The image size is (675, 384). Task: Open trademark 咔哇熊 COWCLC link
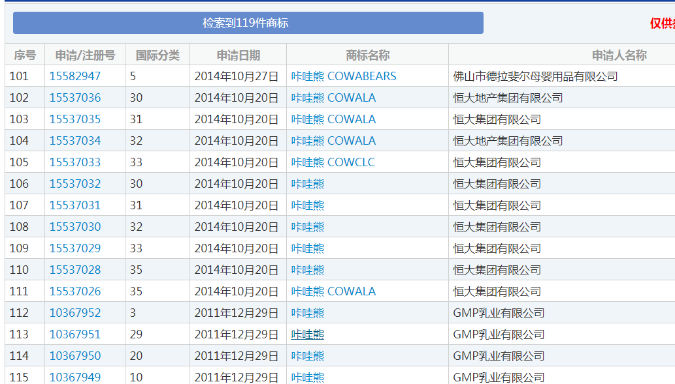(x=333, y=162)
